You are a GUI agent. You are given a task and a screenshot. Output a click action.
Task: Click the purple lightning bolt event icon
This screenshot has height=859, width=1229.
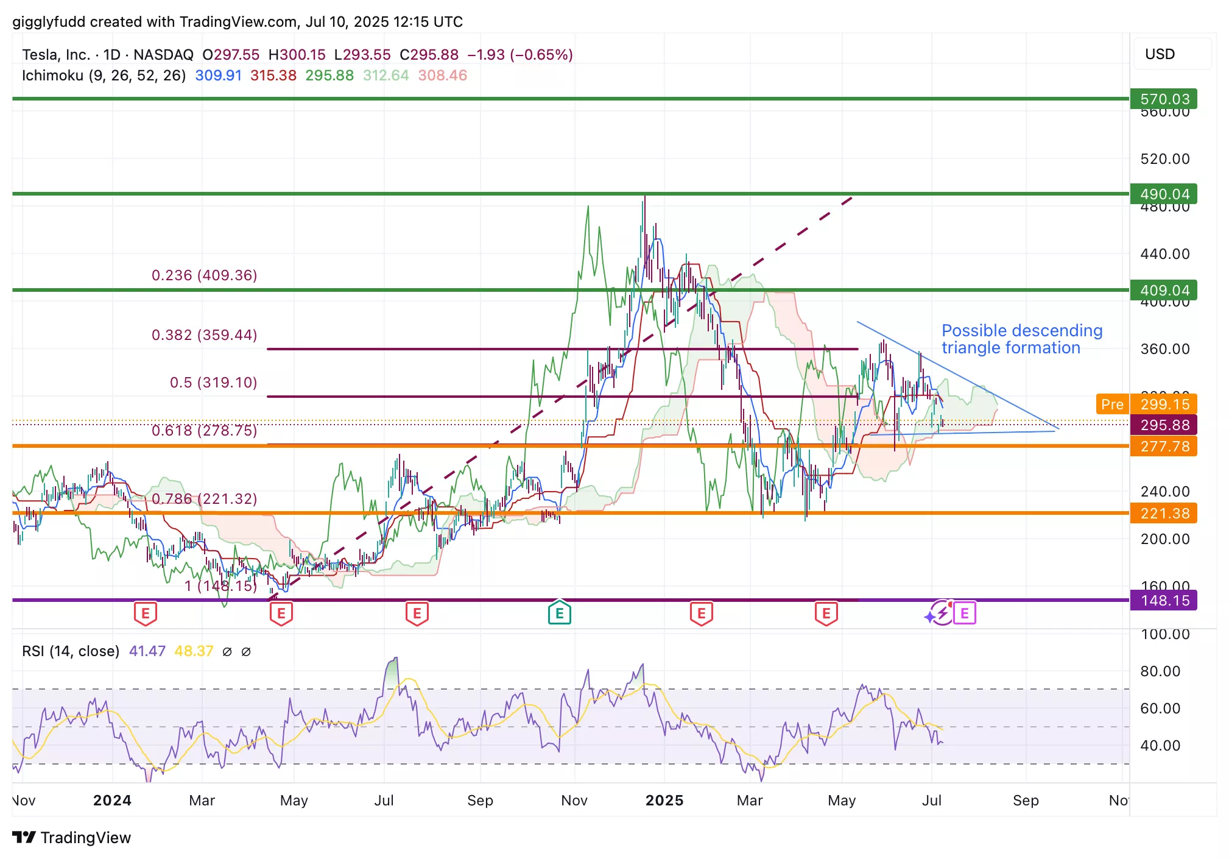pyautogui.click(x=943, y=612)
